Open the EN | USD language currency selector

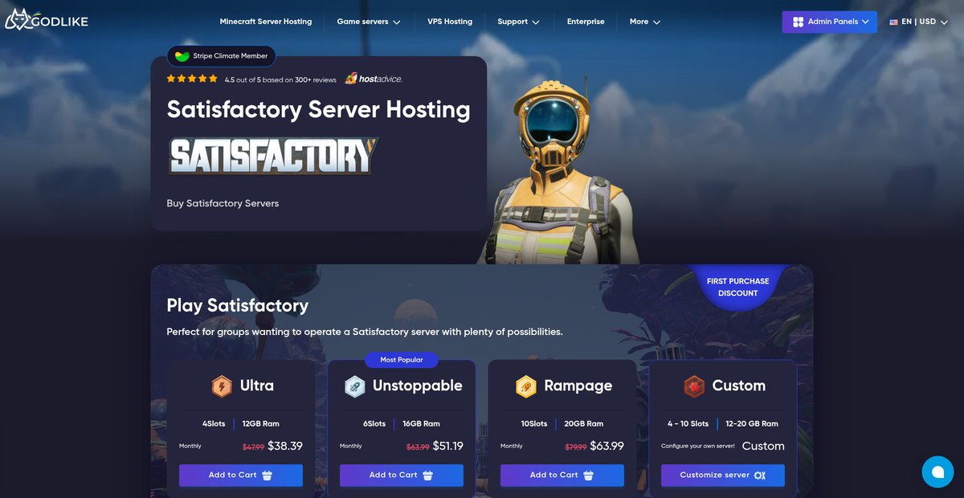(x=918, y=22)
